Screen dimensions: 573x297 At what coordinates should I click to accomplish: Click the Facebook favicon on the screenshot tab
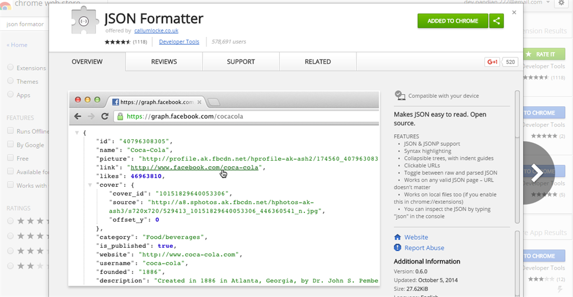click(115, 102)
